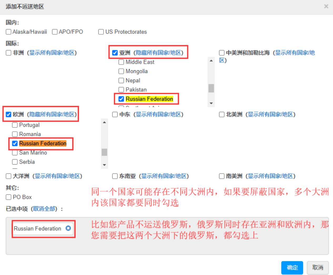The image size is (333, 275).
Task: Uncheck Russian Federation under Asia
Action: pyautogui.click(x=121, y=99)
